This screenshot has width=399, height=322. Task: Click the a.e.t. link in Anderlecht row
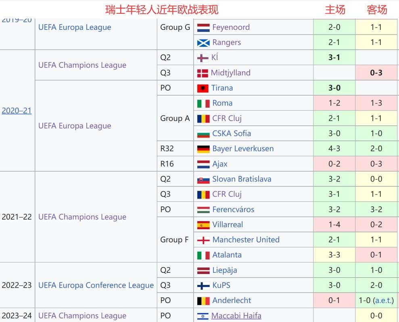pos(384,301)
